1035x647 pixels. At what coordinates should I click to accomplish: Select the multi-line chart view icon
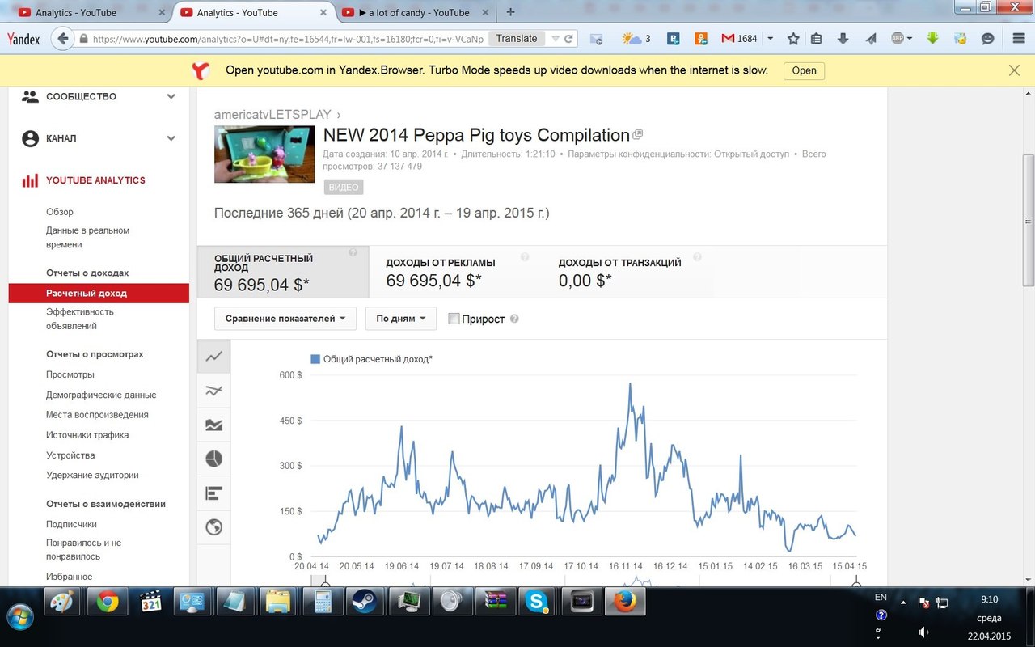point(213,391)
